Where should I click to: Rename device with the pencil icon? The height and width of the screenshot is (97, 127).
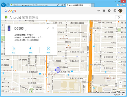pos(48,28)
